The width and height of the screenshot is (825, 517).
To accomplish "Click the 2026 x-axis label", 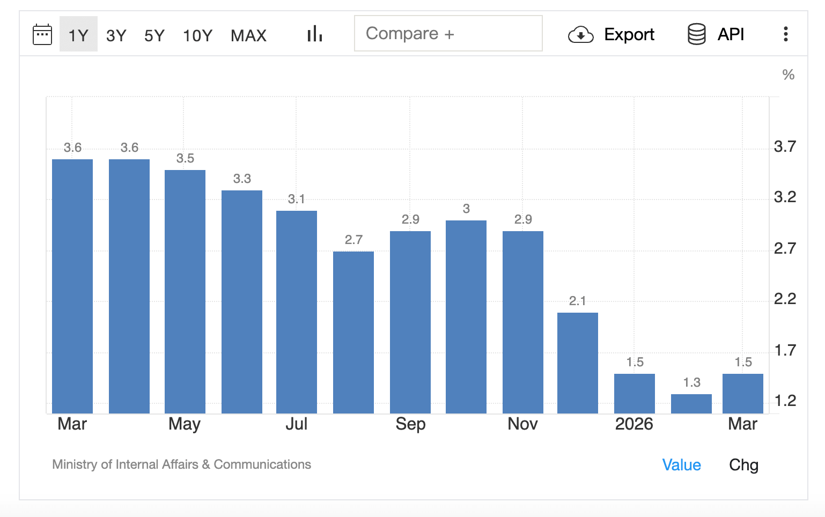I will [634, 424].
